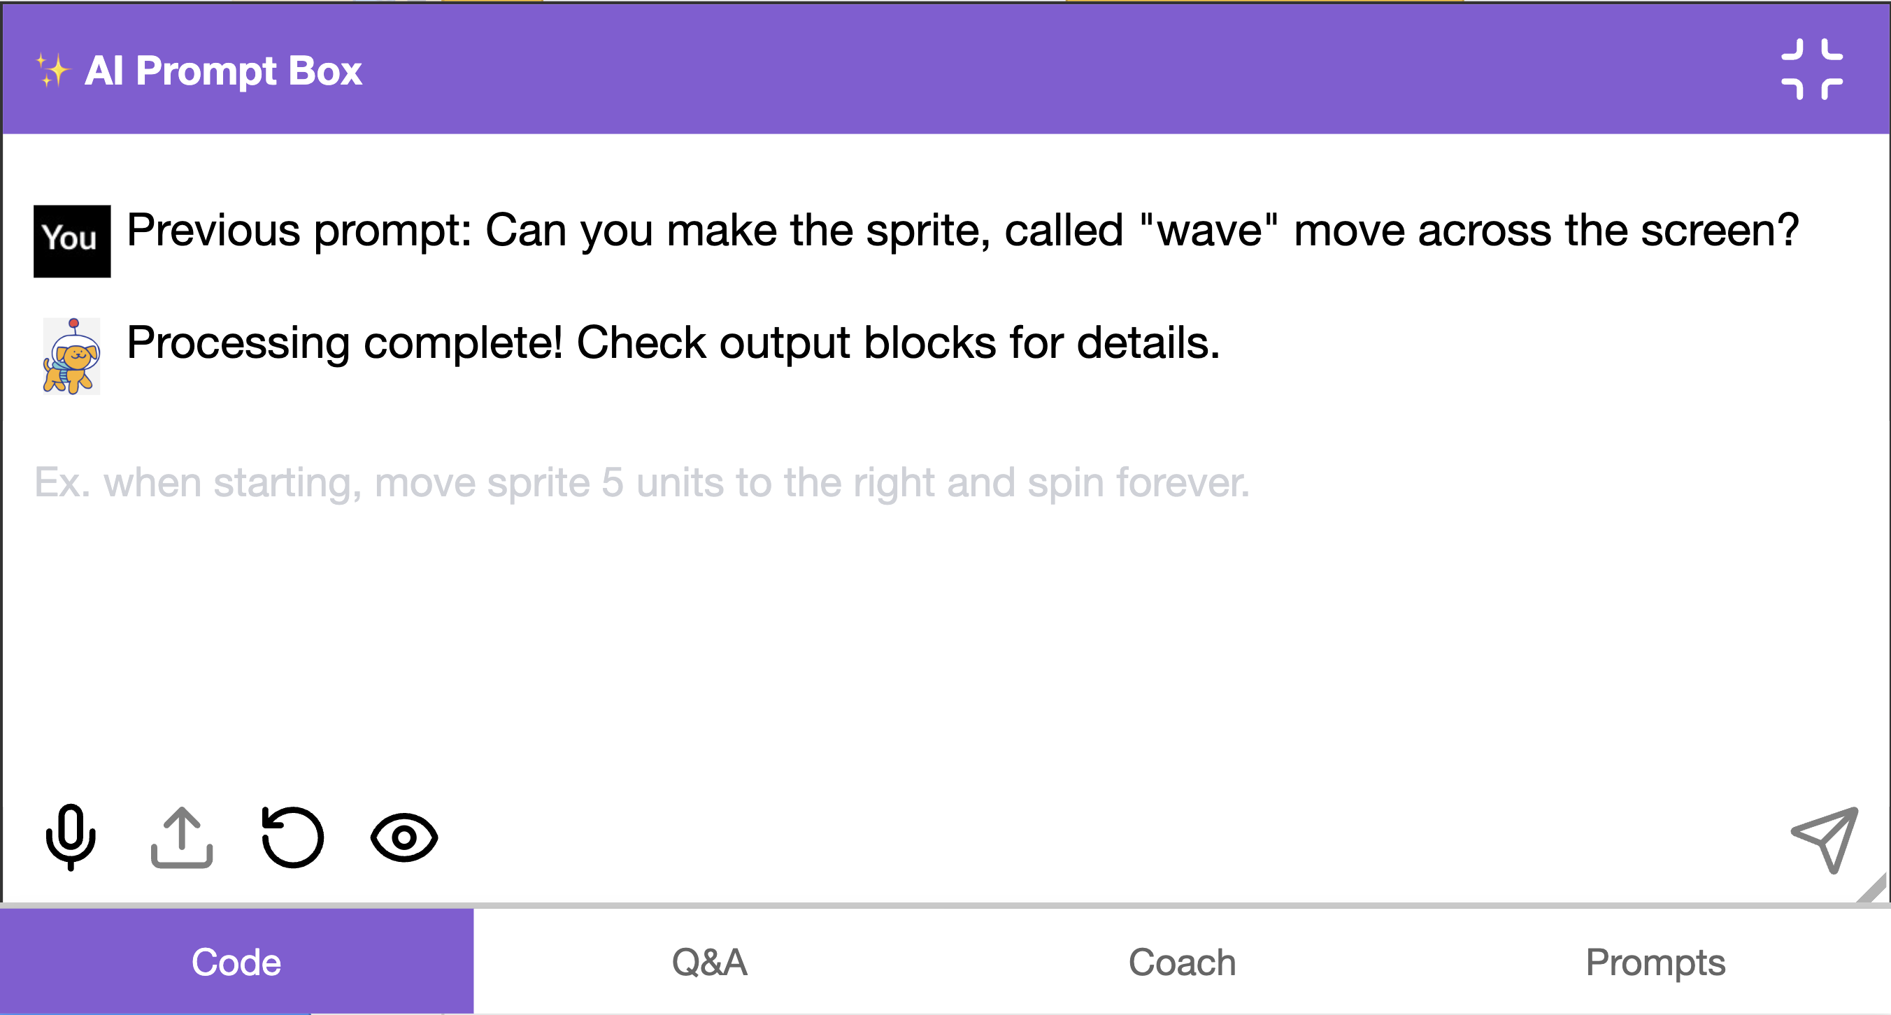Viewport: 1891px width, 1015px height.
Task: Click the upload file icon
Action: point(181,837)
